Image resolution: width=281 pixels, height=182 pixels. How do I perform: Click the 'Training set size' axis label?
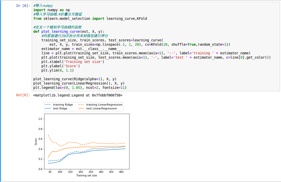click(x=87, y=175)
